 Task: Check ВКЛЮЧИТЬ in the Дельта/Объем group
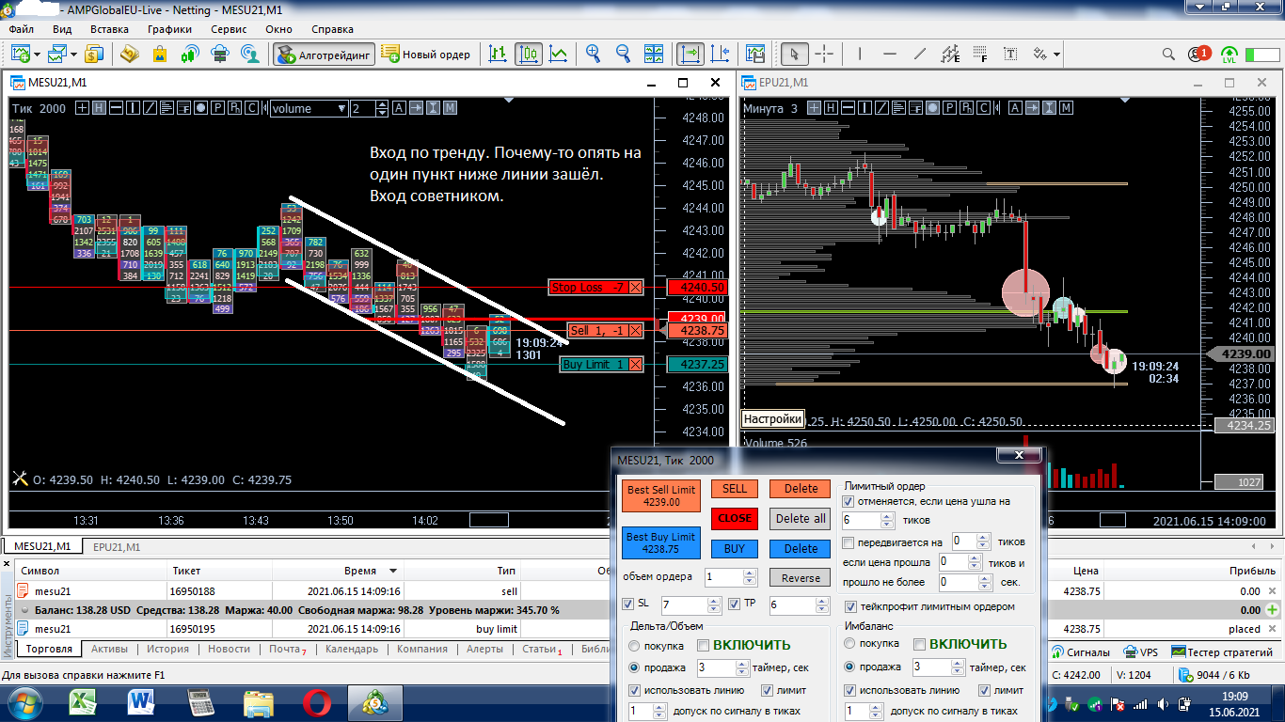(704, 645)
